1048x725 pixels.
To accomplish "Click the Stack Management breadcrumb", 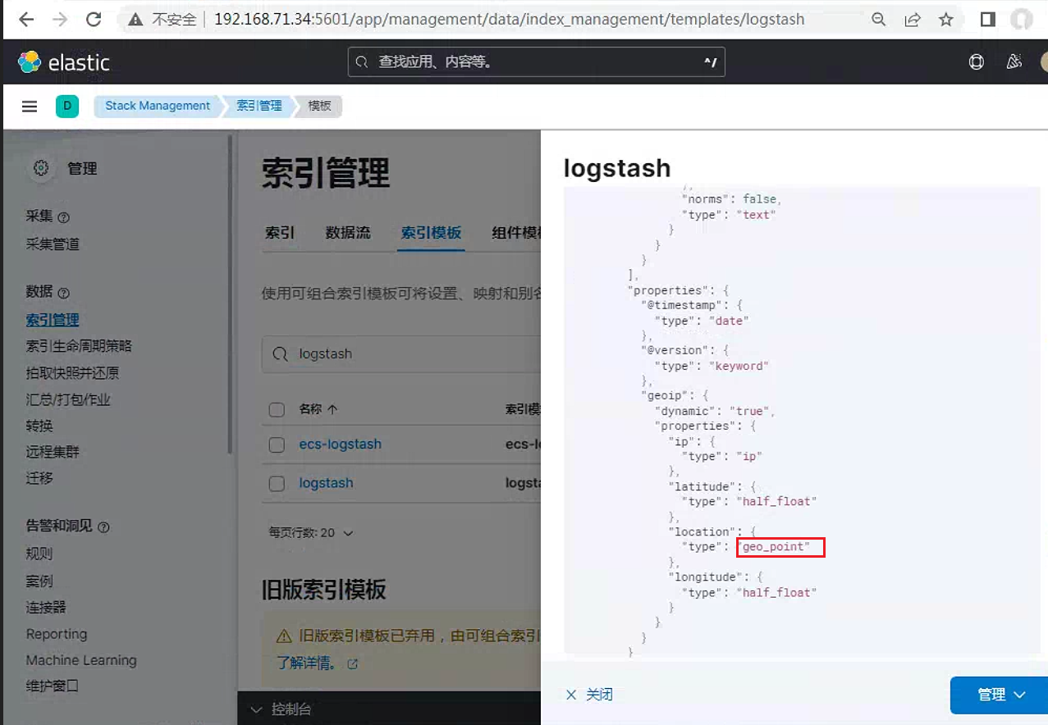I will [x=158, y=106].
